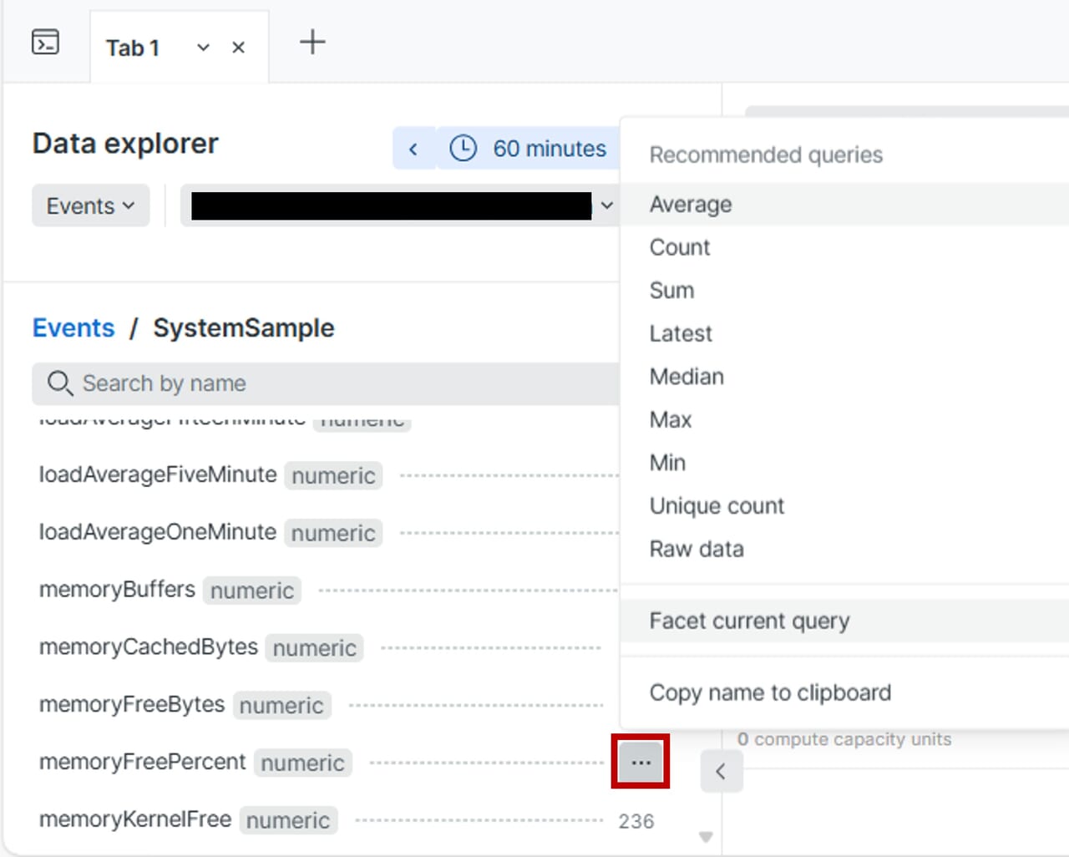Select the memoryCachedBytes attribute row
The image size is (1069, 857).
pyautogui.click(x=149, y=647)
